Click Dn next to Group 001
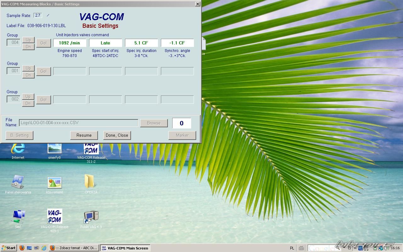The height and width of the screenshot is (252, 403). [x=28, y=75]
